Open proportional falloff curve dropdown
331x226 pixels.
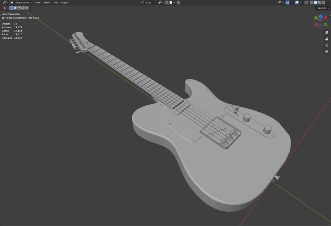184,3
